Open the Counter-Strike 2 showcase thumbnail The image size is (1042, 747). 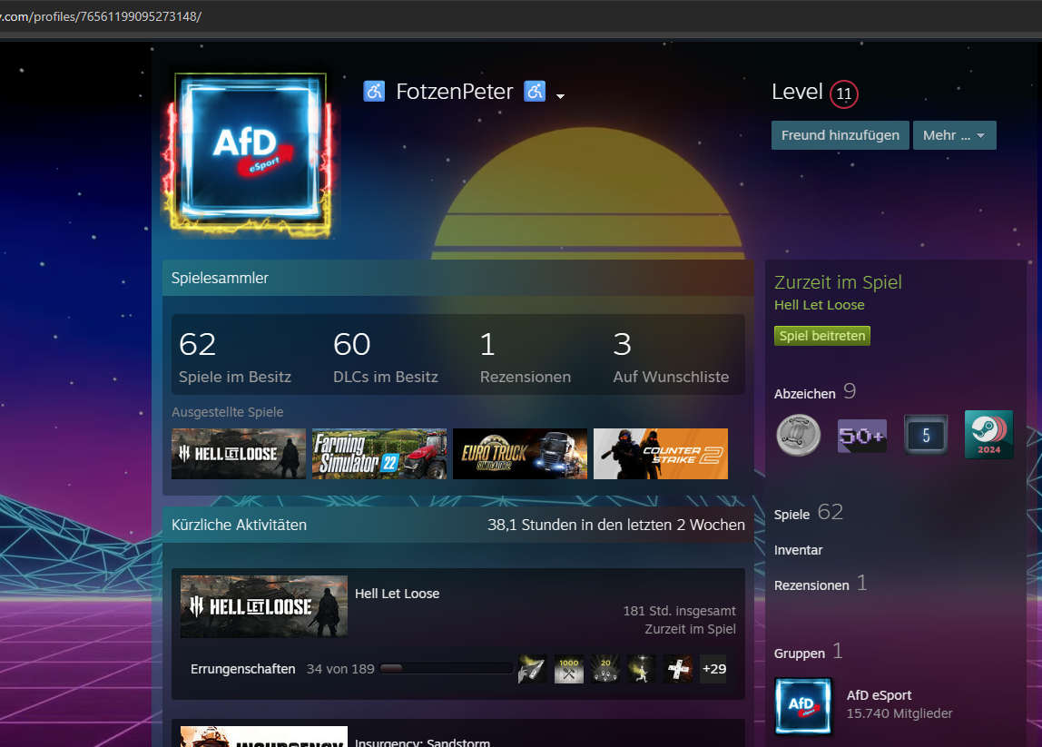point(660,454)
